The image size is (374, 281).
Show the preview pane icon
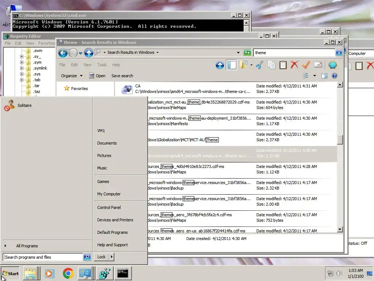coord(324,76)
